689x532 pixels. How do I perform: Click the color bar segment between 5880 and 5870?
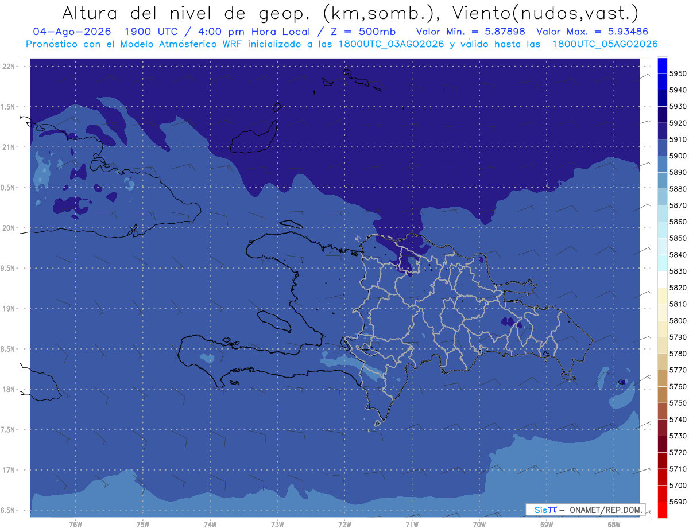pos(662,197)
